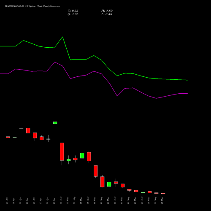The width and height of the screenshot is (211, 211).
Task: Click the 04 May date label
Action: 61,200
